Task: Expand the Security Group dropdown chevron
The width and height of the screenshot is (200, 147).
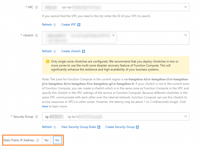Action: (186, 116)
